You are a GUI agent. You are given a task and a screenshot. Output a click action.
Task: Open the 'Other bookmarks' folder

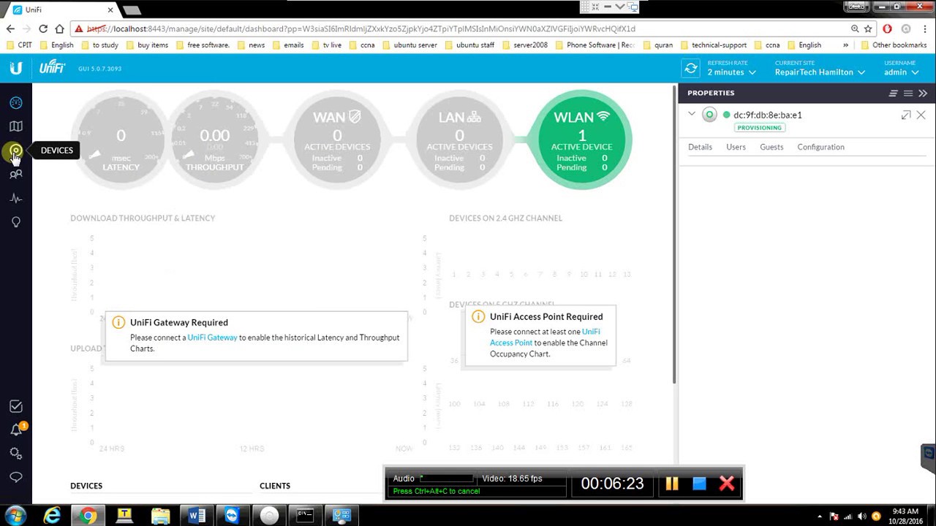[x=893, y=45]
